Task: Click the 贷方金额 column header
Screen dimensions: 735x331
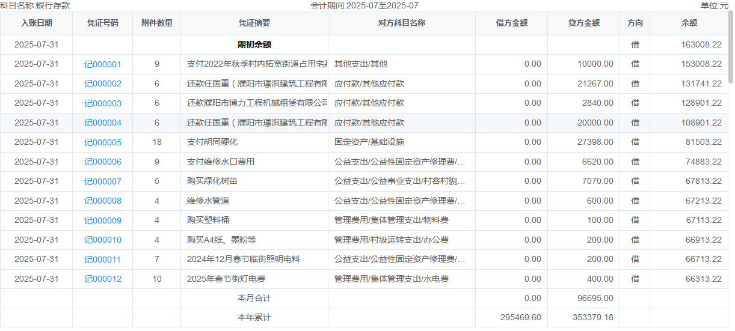Action: click(583, 23)
